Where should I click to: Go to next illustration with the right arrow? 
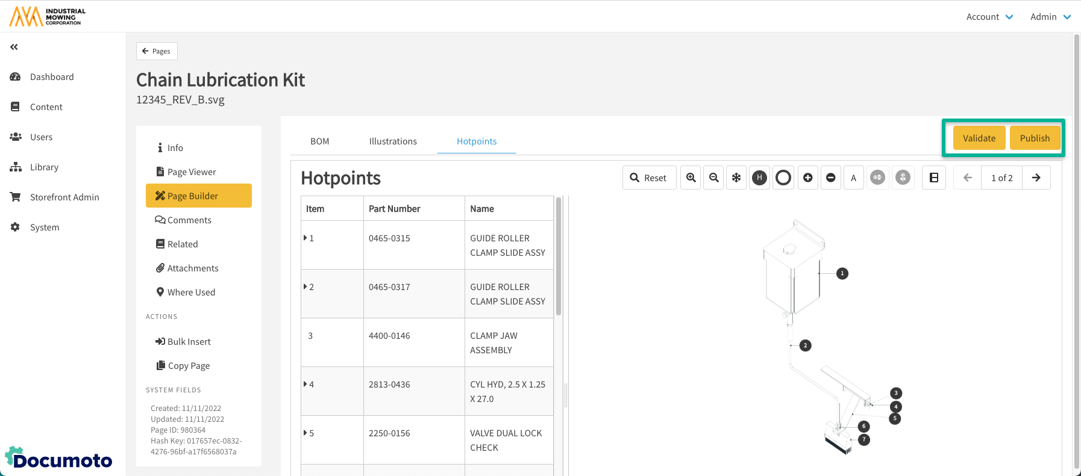1036,178
